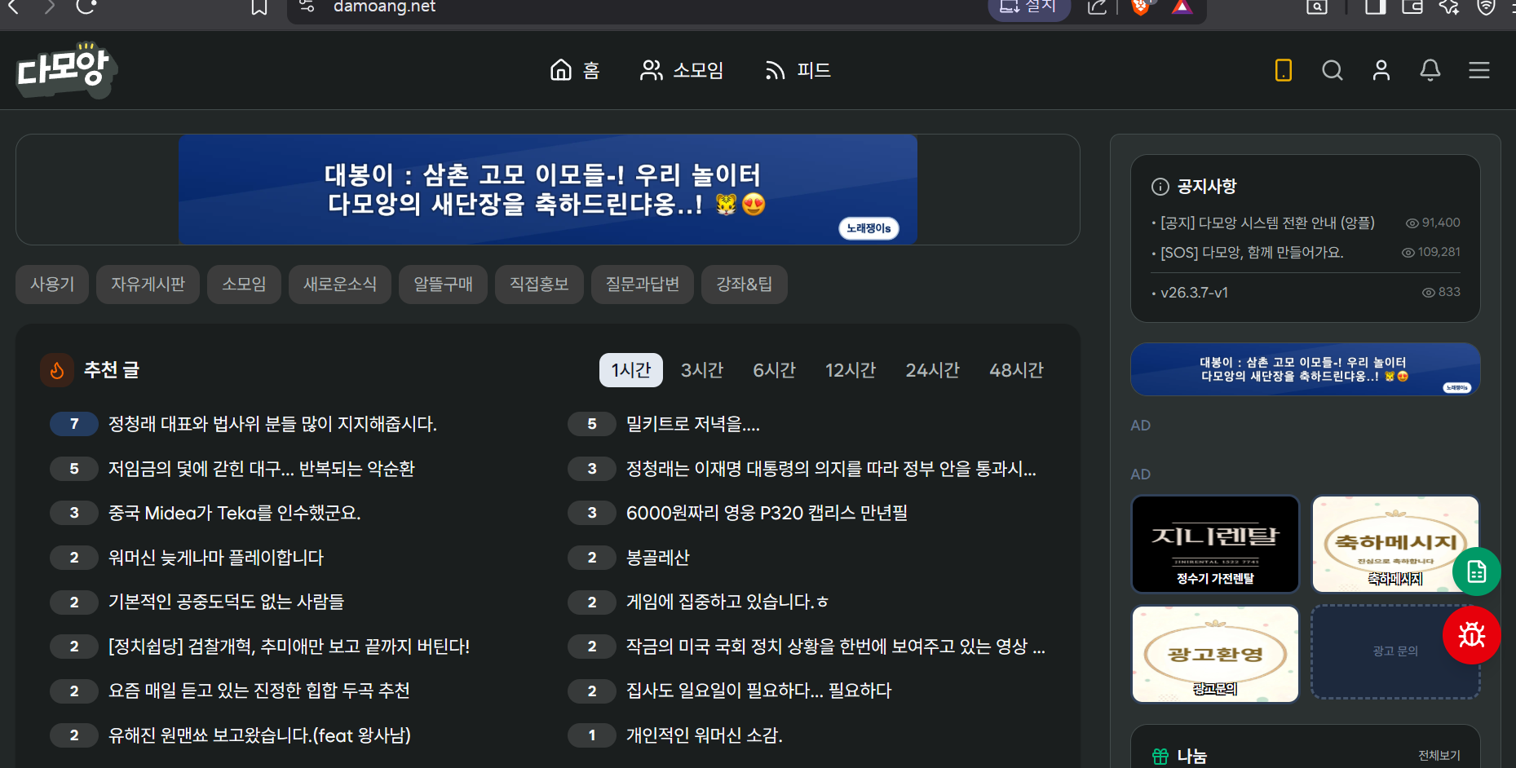Click the 광고환영 ad thumbnail
Image resolution: width=1516 pixels, height=768 pixels.
coord(1215,654)
